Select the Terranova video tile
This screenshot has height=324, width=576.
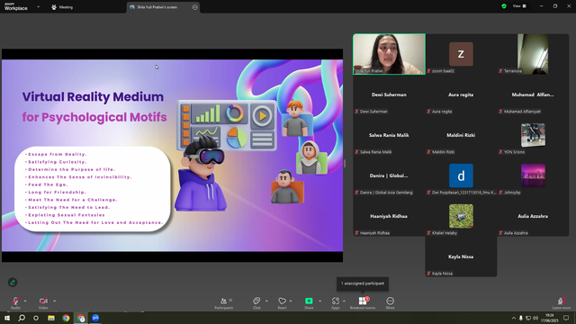[x=533, y=54]
